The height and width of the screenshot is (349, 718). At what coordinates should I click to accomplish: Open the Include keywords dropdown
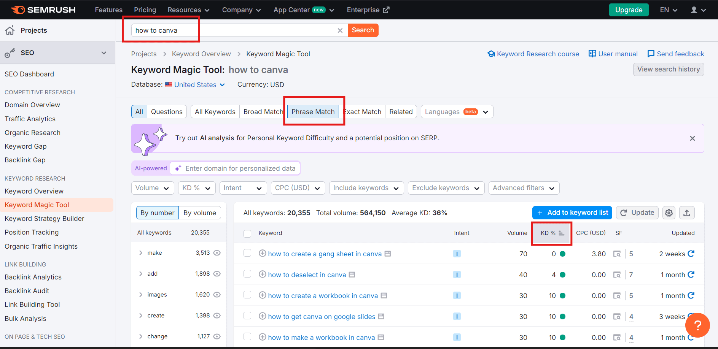(366, 188)
